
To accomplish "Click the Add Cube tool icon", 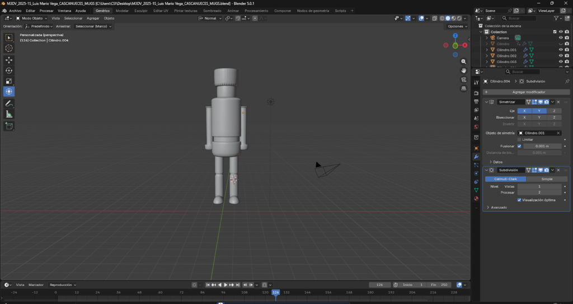I will tap(9, 126).
